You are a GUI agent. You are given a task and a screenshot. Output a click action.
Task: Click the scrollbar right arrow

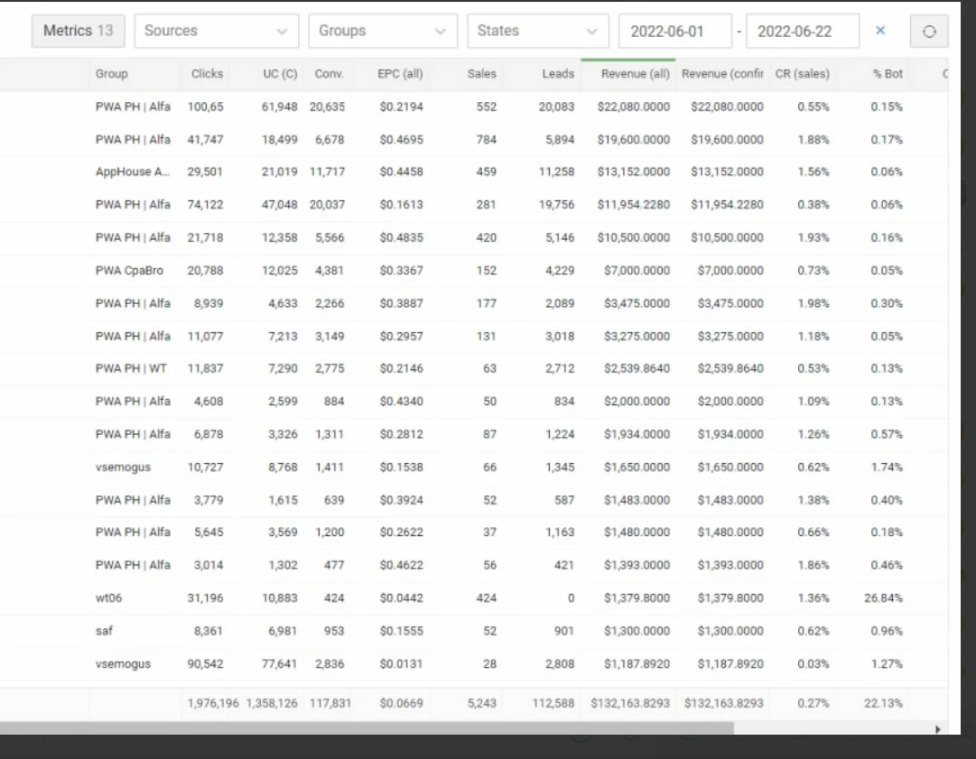(x=937, y=729)
